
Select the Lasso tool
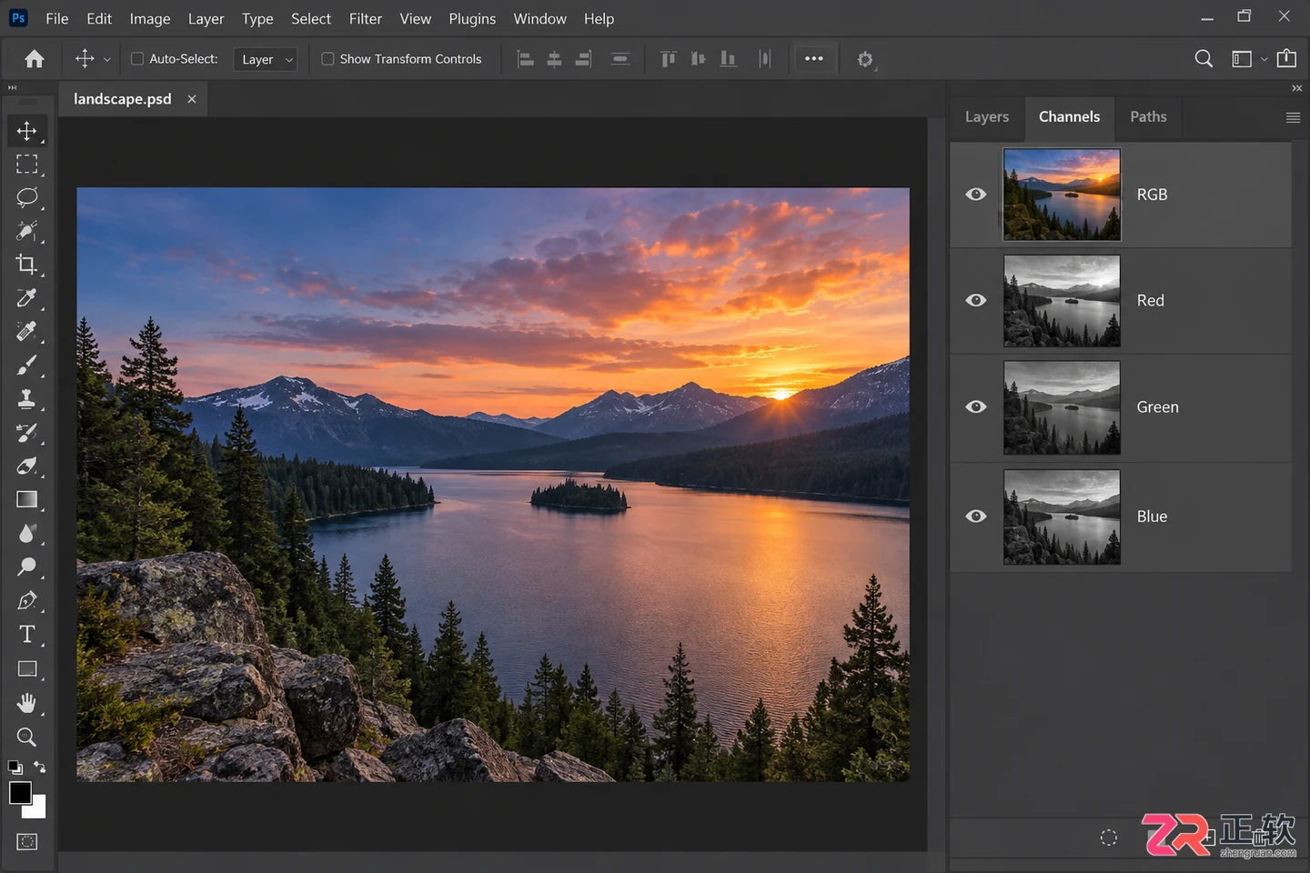[x=27, y=197]
